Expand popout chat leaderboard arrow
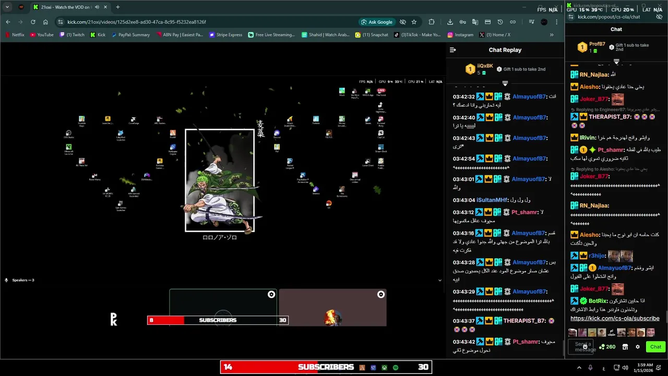Viewport: 668px width, 376px height. point(616,62)
